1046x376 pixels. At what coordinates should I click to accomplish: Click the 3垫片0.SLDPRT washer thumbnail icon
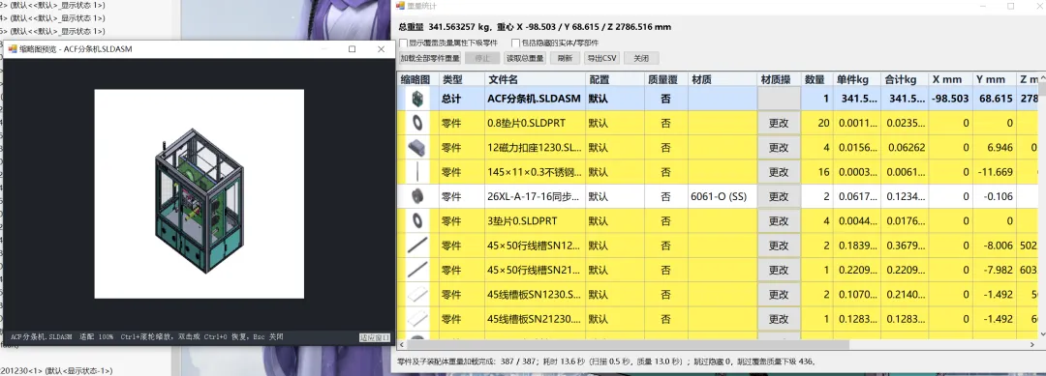[x=417, y=220]
